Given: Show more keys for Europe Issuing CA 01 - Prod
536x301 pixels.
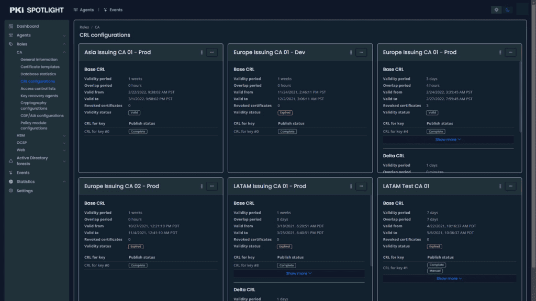Looking at the screenshot, I should pos(448,140).
